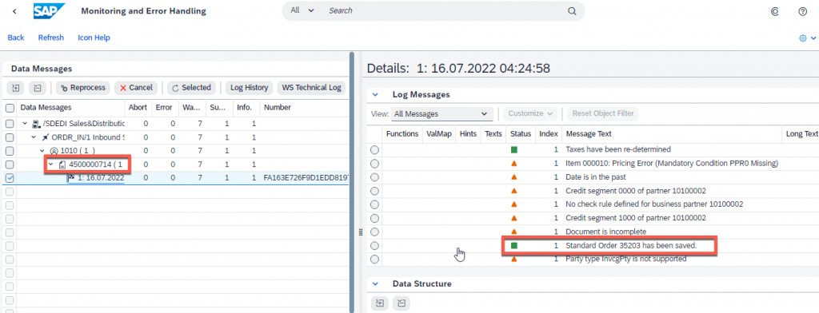Click the Abort column header
819x313 pixels.
click(x=138, y=108)
